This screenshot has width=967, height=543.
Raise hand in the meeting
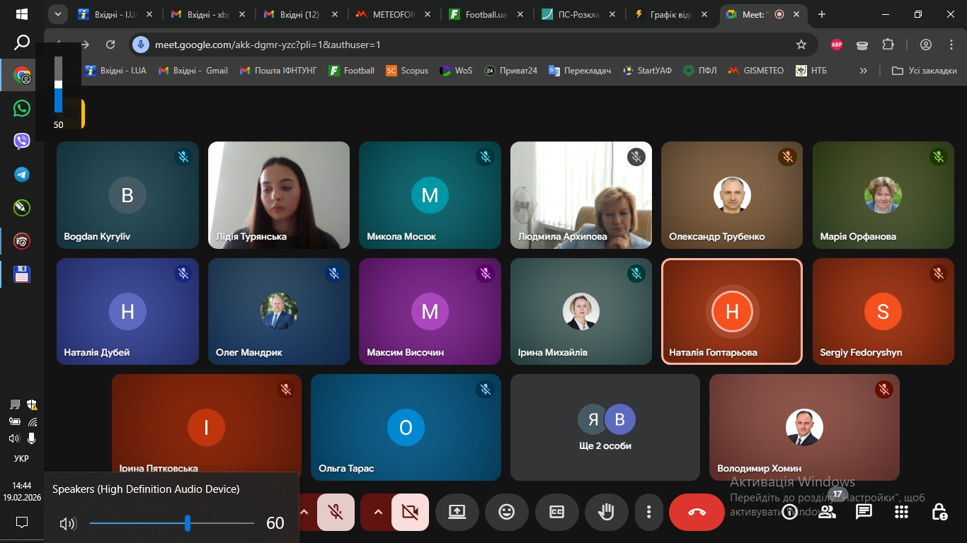pos(606,512)
